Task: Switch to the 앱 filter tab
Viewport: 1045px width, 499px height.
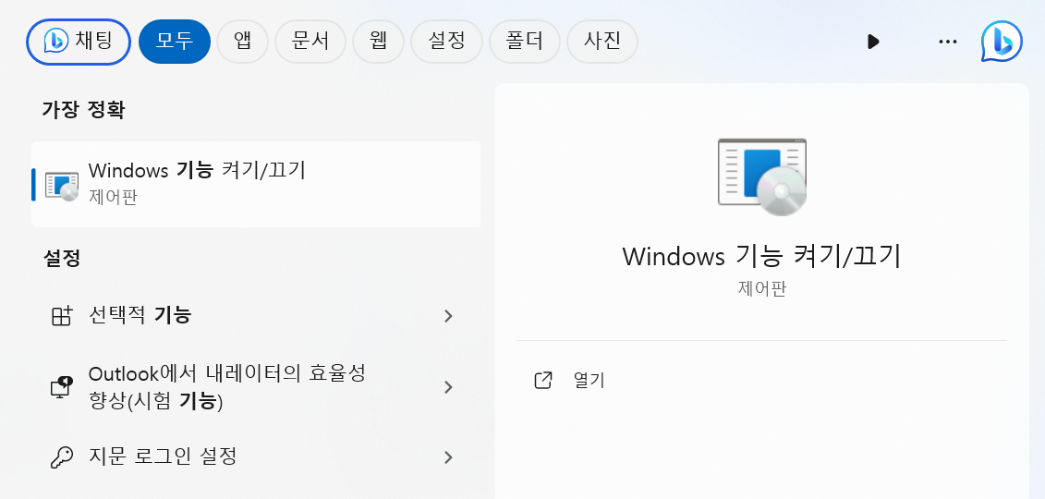Action: coord(243,42)
